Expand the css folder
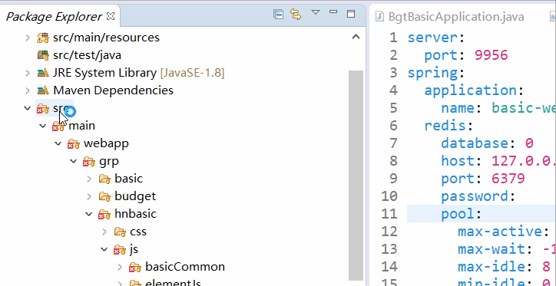This screenshot has width=556, height=286. click(104, 232)
